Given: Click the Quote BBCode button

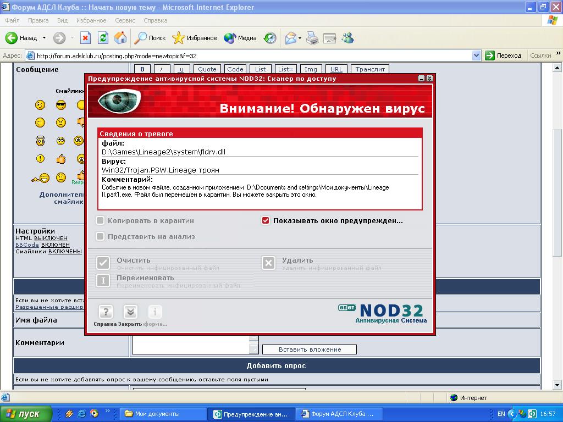Looking at the screenshot, I should (x=207, y=69).
